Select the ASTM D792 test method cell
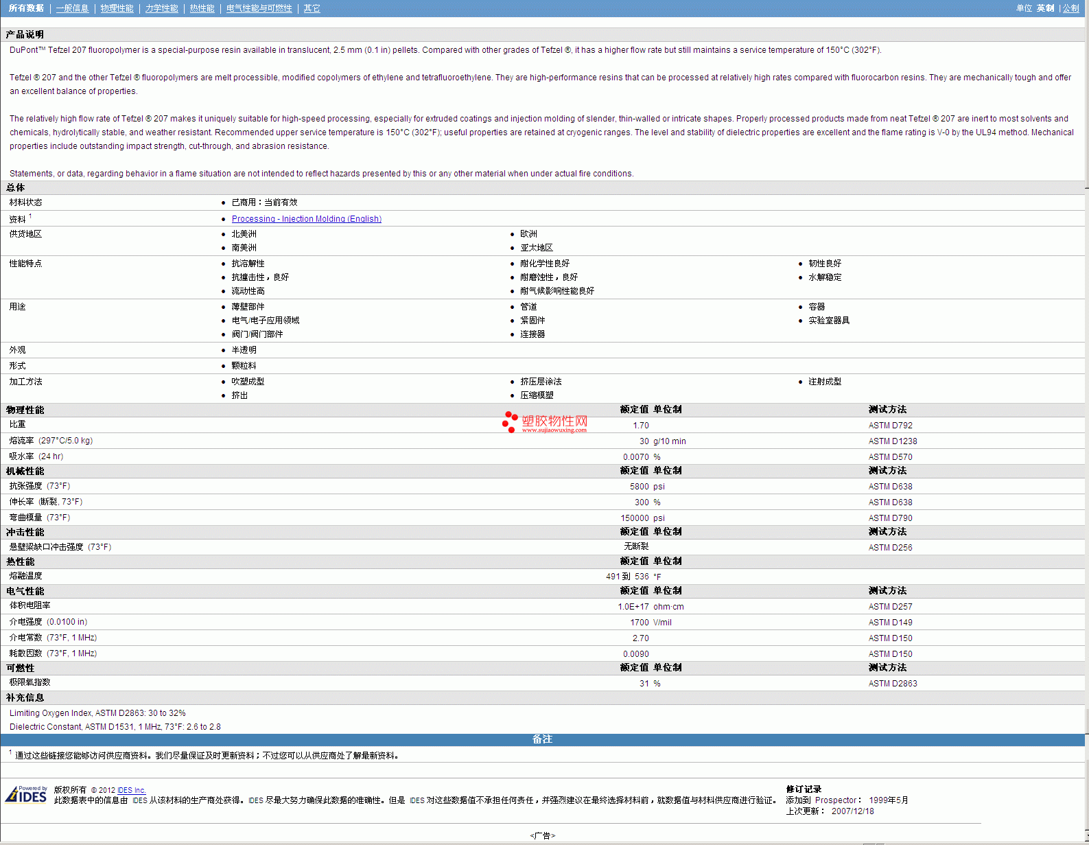 (x=890, y=426)
